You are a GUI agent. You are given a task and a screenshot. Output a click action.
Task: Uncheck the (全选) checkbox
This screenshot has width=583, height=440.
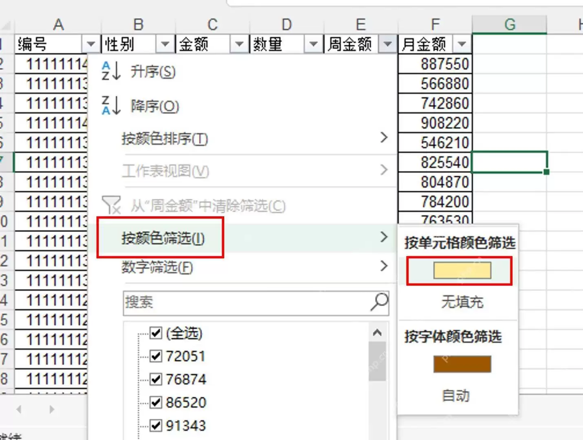[x=156, y=333]
